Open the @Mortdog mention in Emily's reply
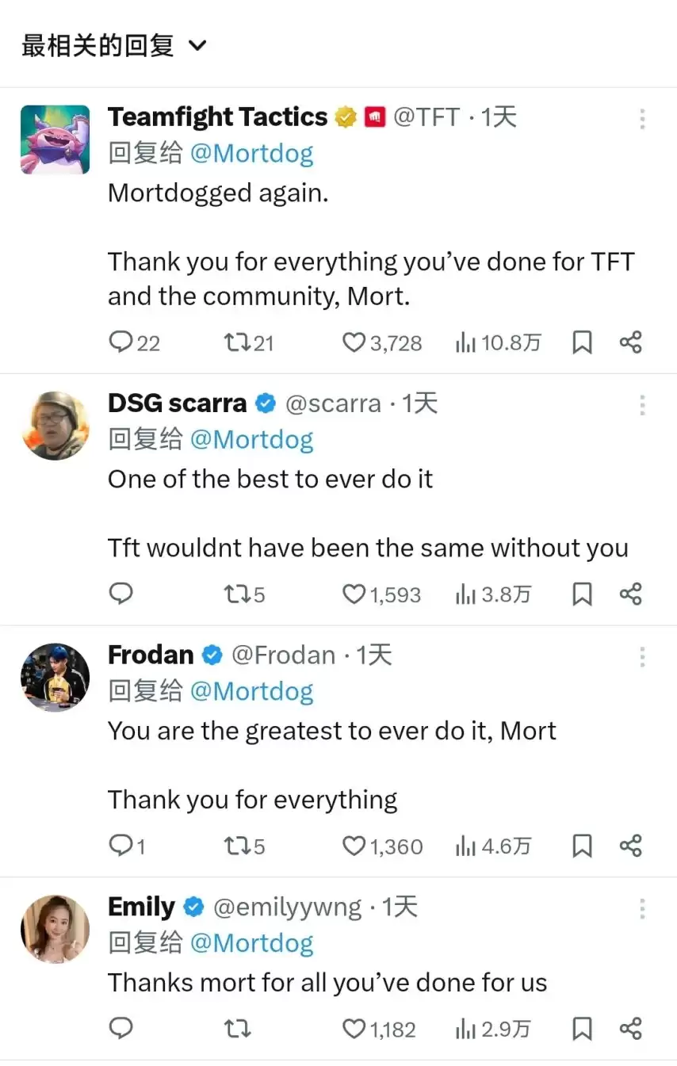The image size is (677, 1066). click(x=252, y=942)
